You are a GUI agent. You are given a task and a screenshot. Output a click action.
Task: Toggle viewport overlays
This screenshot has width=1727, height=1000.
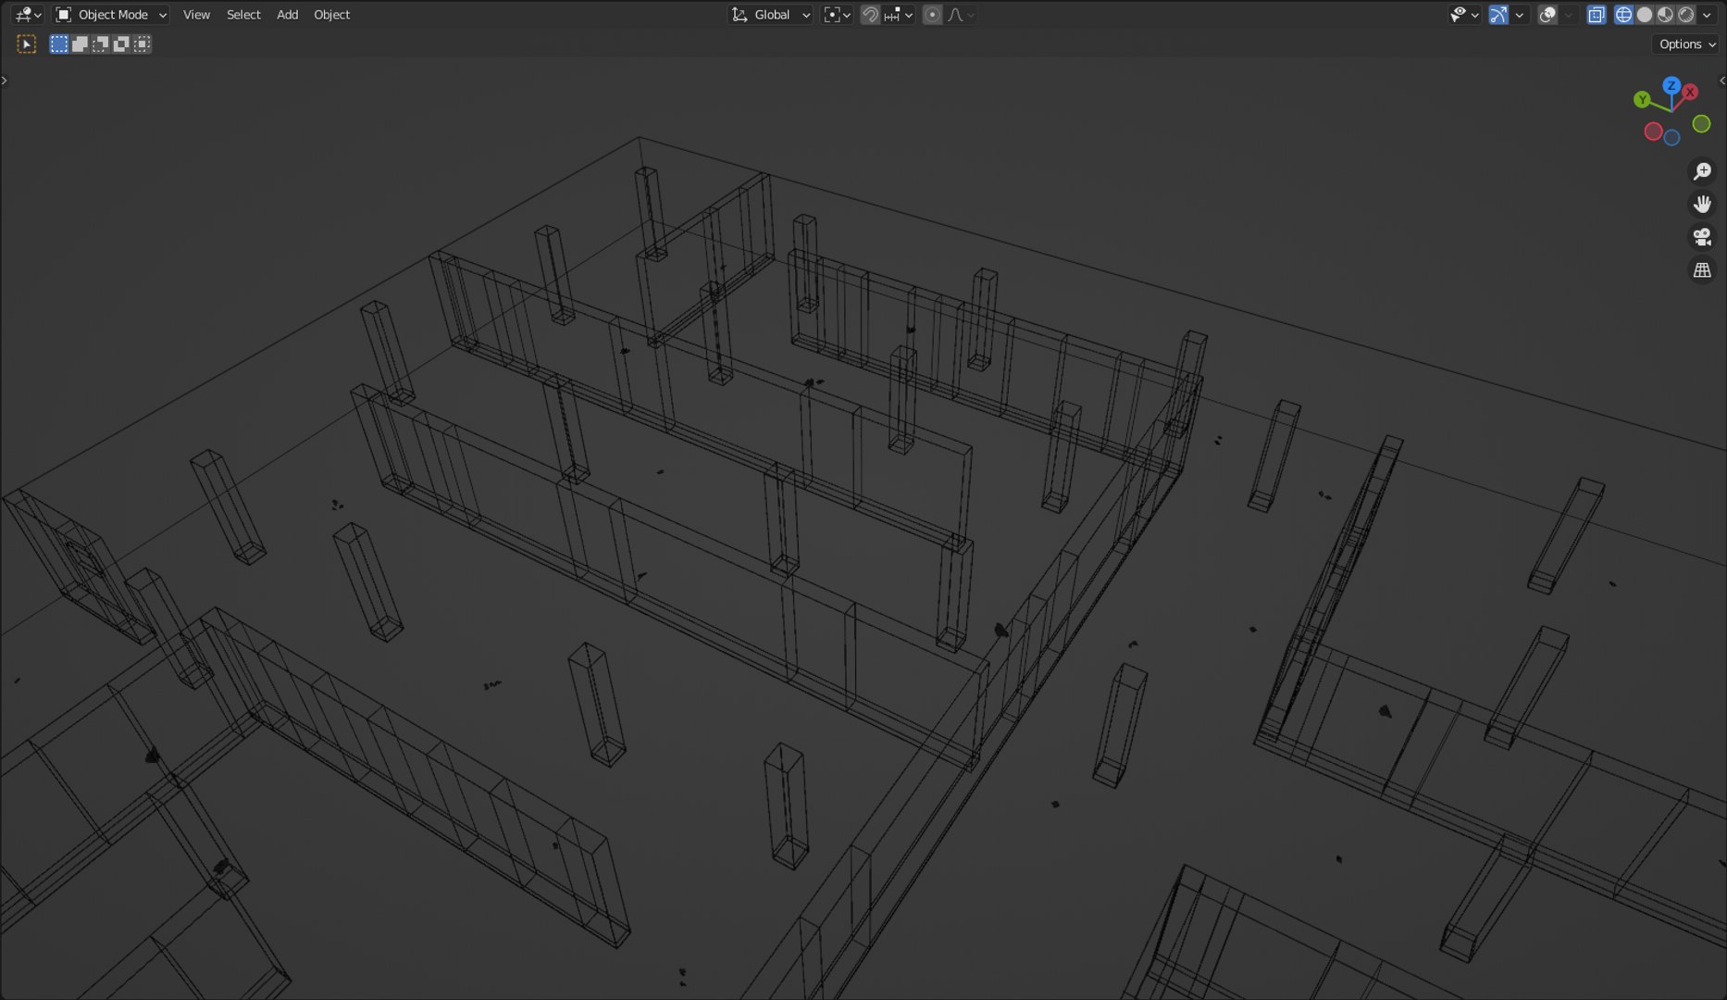(1547, 15)
